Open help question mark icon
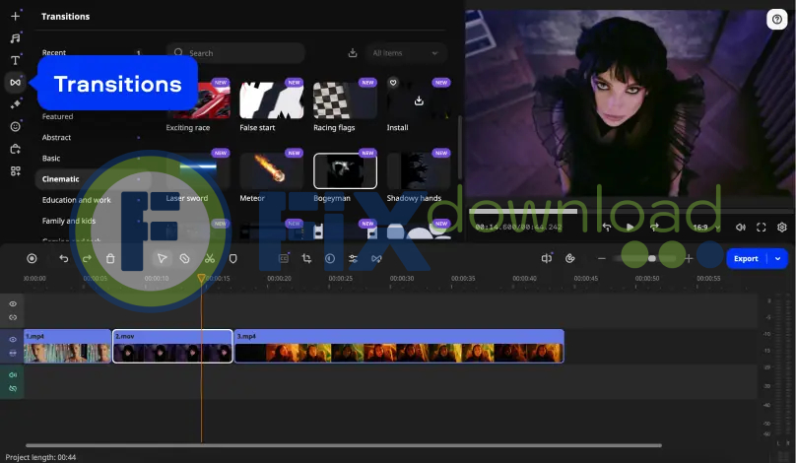 click(776, 19)
